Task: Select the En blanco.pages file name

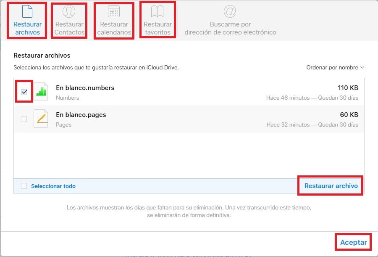Action: [x=81, y=115]
